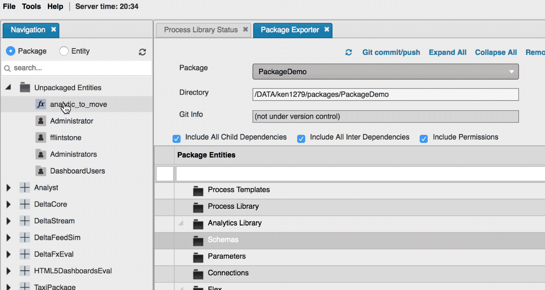Viewport: 545px width, 290px height.
Task: Expand the DeltaStream package node
Action: coord(8,221)
